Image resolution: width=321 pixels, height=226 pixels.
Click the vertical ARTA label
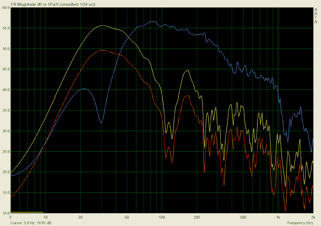[x=316, y=16]
